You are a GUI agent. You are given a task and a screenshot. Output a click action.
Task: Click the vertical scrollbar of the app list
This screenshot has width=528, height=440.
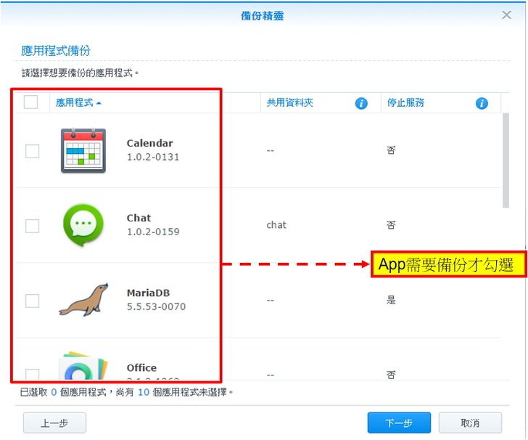pyautogui.click(x=506, y=160)
